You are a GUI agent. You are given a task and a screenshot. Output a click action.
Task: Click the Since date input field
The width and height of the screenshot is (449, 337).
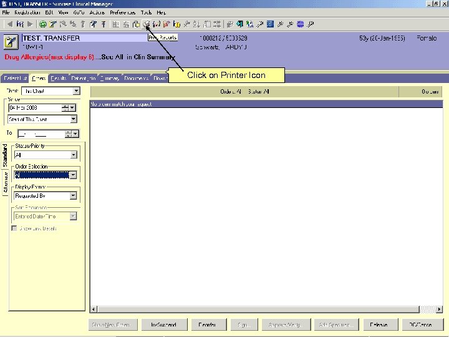35,108
